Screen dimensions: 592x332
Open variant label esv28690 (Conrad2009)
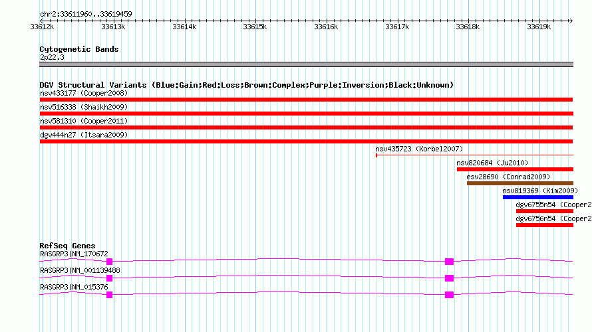[x=508, y=177]
